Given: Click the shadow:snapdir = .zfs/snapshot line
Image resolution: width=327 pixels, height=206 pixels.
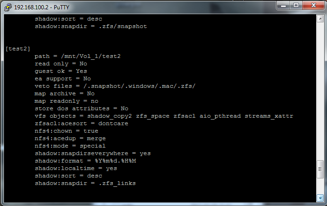Looking at the screenshot, I should click(91, 27).
